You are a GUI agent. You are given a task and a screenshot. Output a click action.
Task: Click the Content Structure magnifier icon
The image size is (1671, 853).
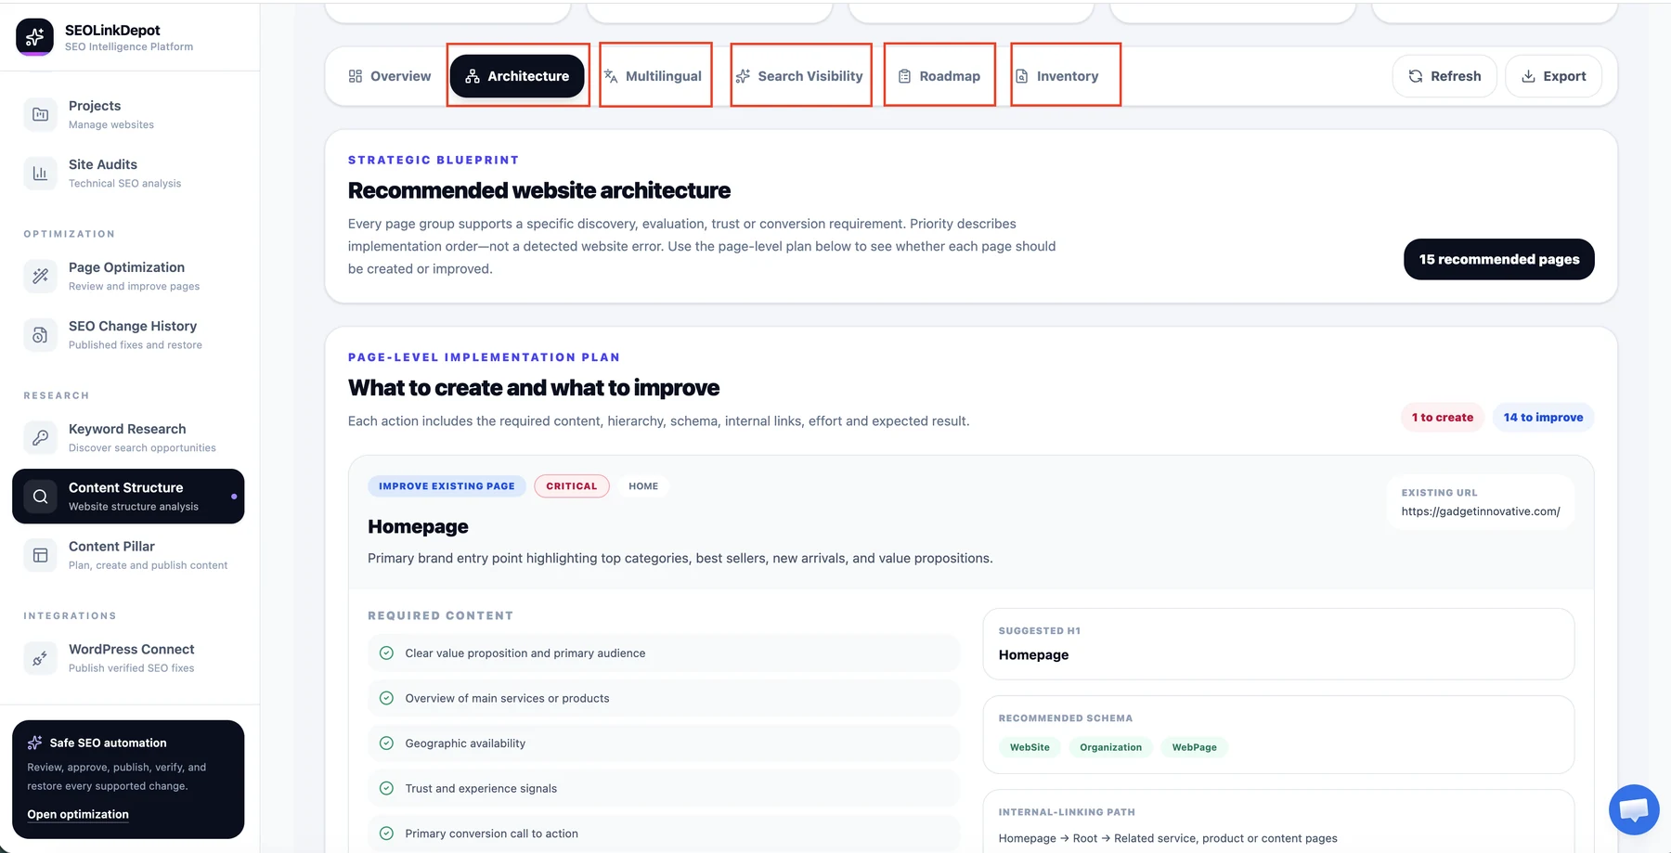coord(40,497)
